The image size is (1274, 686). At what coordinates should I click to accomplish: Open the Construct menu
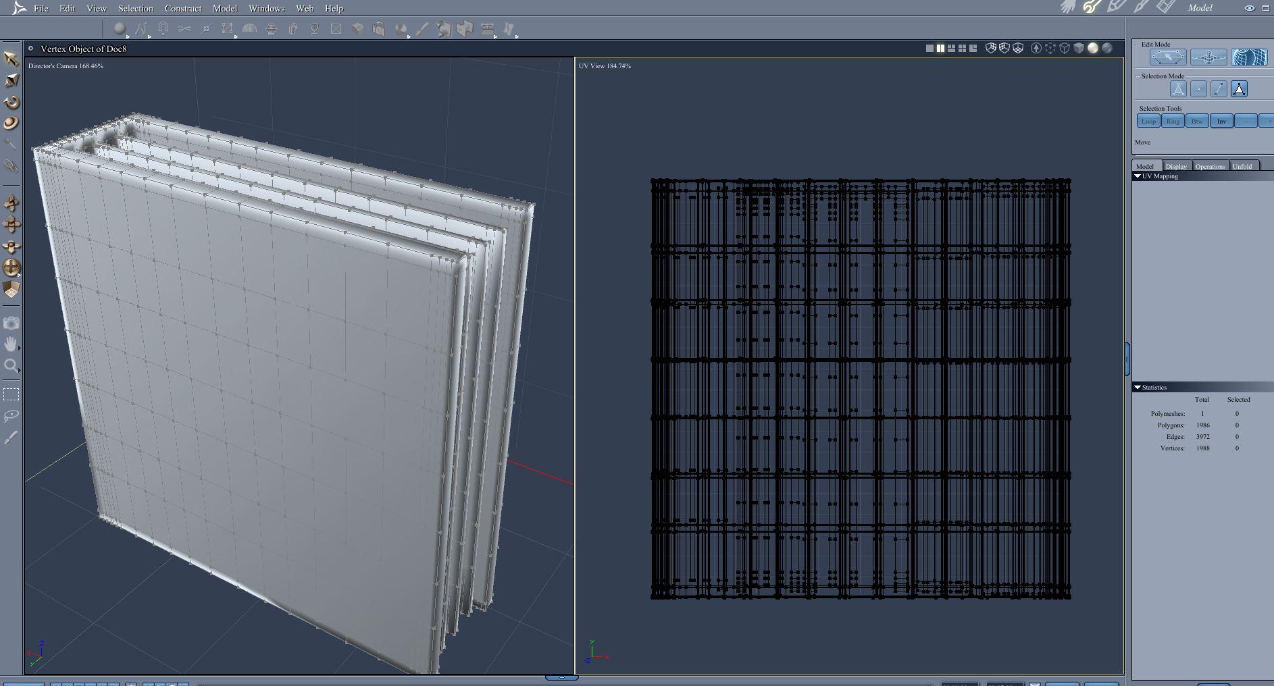[x=183, y=8]
